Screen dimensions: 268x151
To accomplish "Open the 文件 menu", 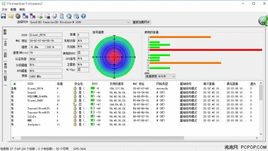I will pos(5,9).
